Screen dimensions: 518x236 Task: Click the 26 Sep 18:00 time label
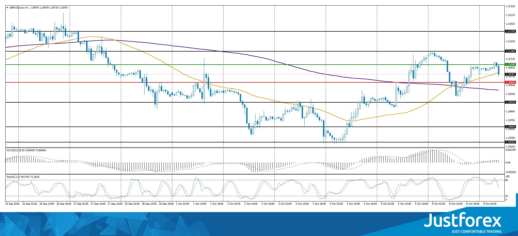coord(64,204)
